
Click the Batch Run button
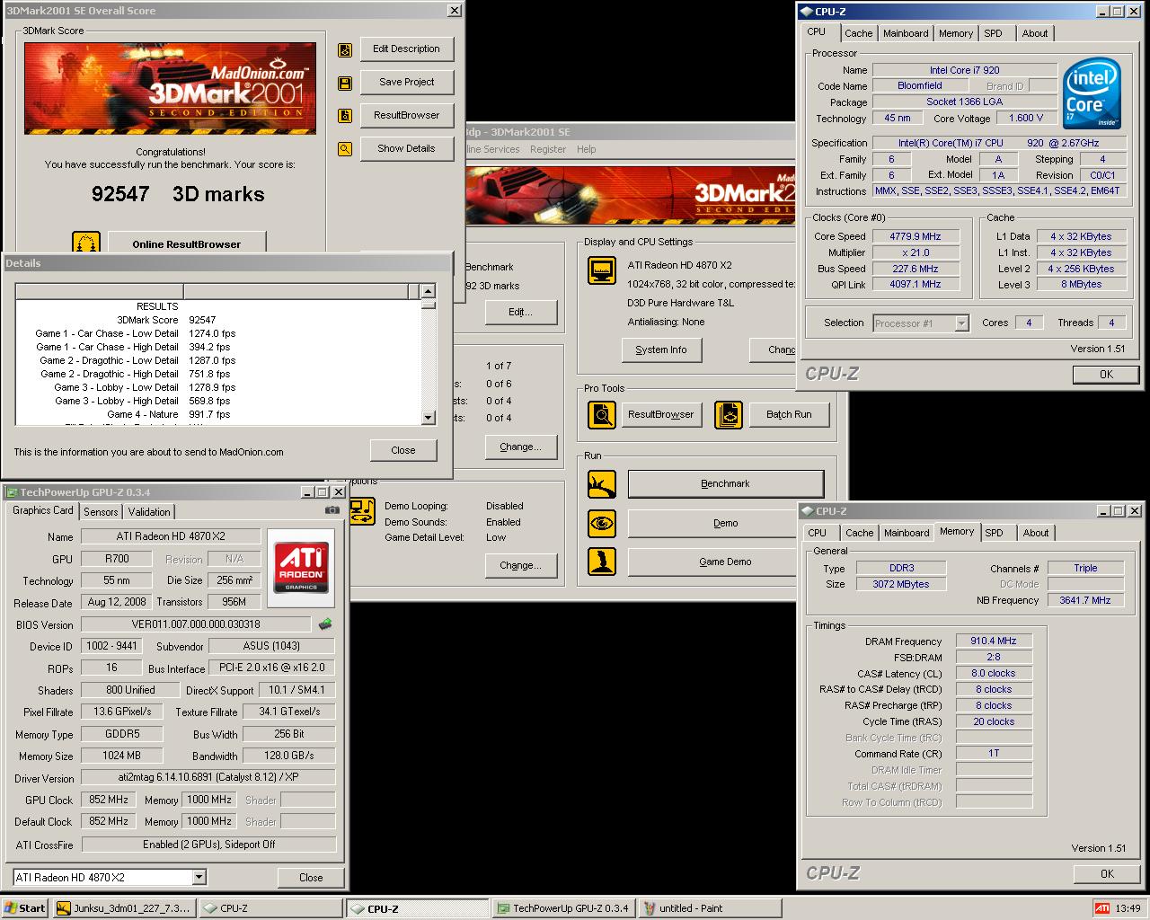(x=789, y=415)
